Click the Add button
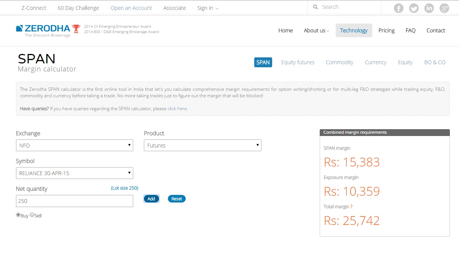The image size is (459, 280). pos(151,199)
